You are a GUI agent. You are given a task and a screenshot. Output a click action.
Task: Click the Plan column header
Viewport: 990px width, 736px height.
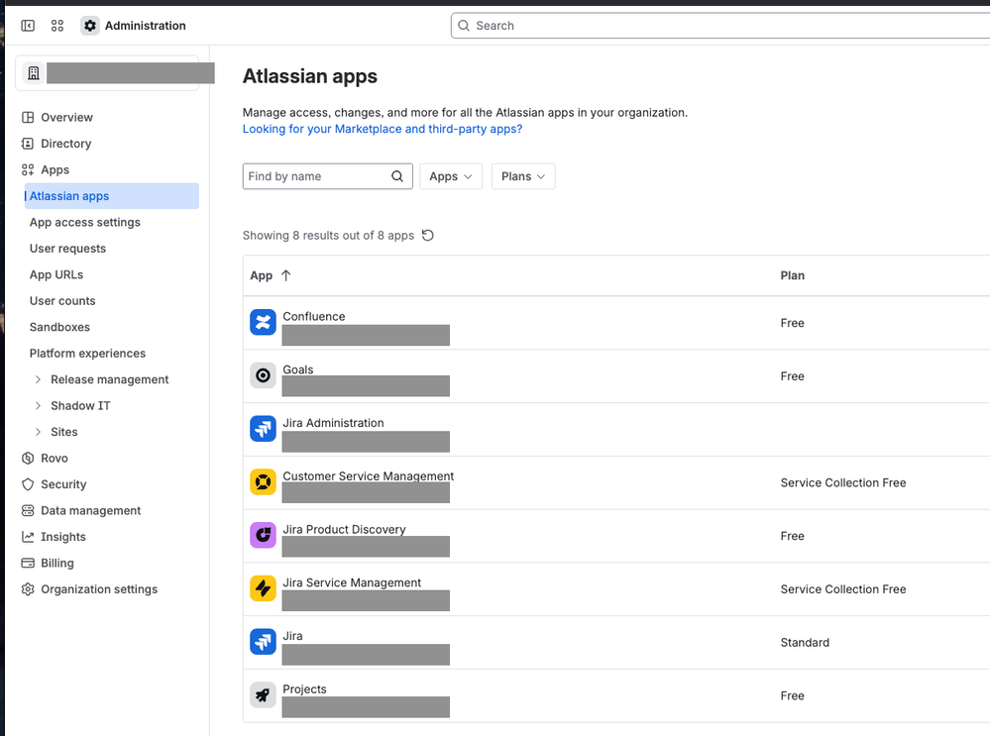point(793,275)
